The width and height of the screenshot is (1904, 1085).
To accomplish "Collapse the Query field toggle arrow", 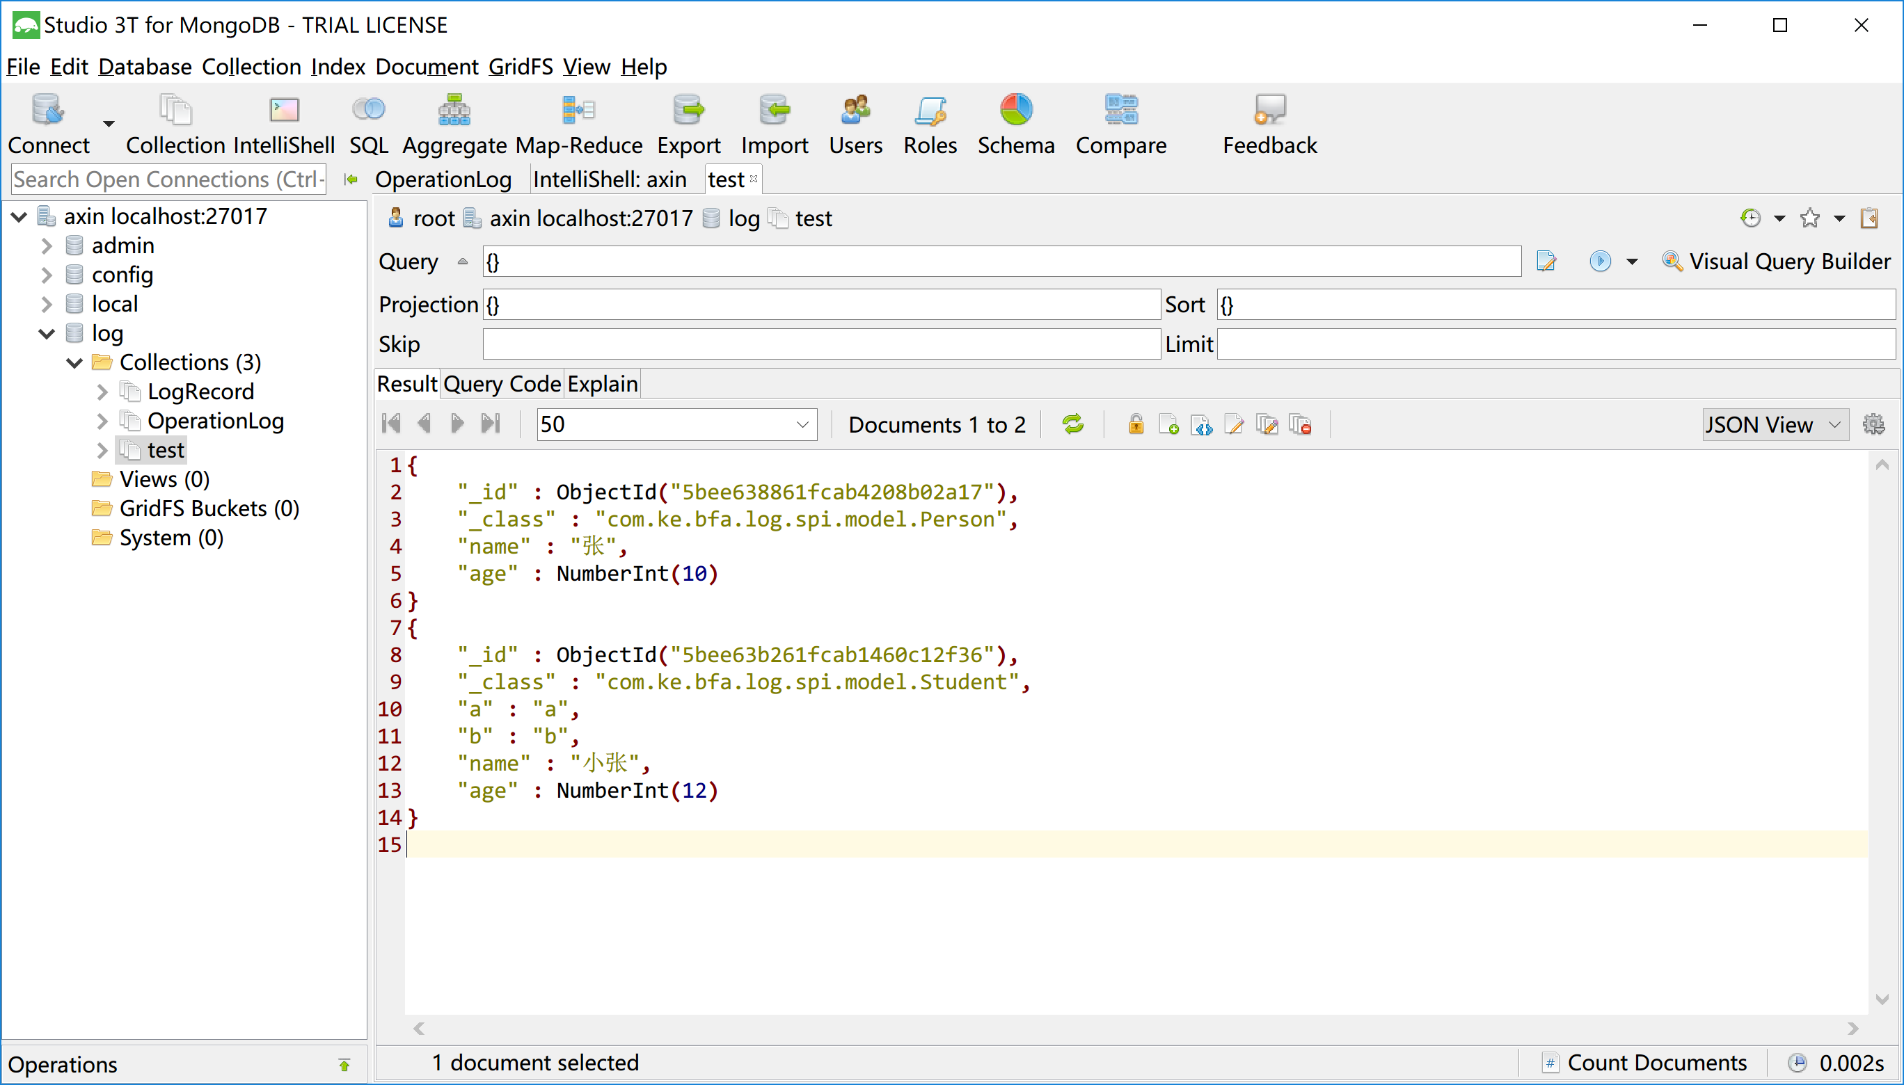I will pyautogui.click(x=462, y=262).
